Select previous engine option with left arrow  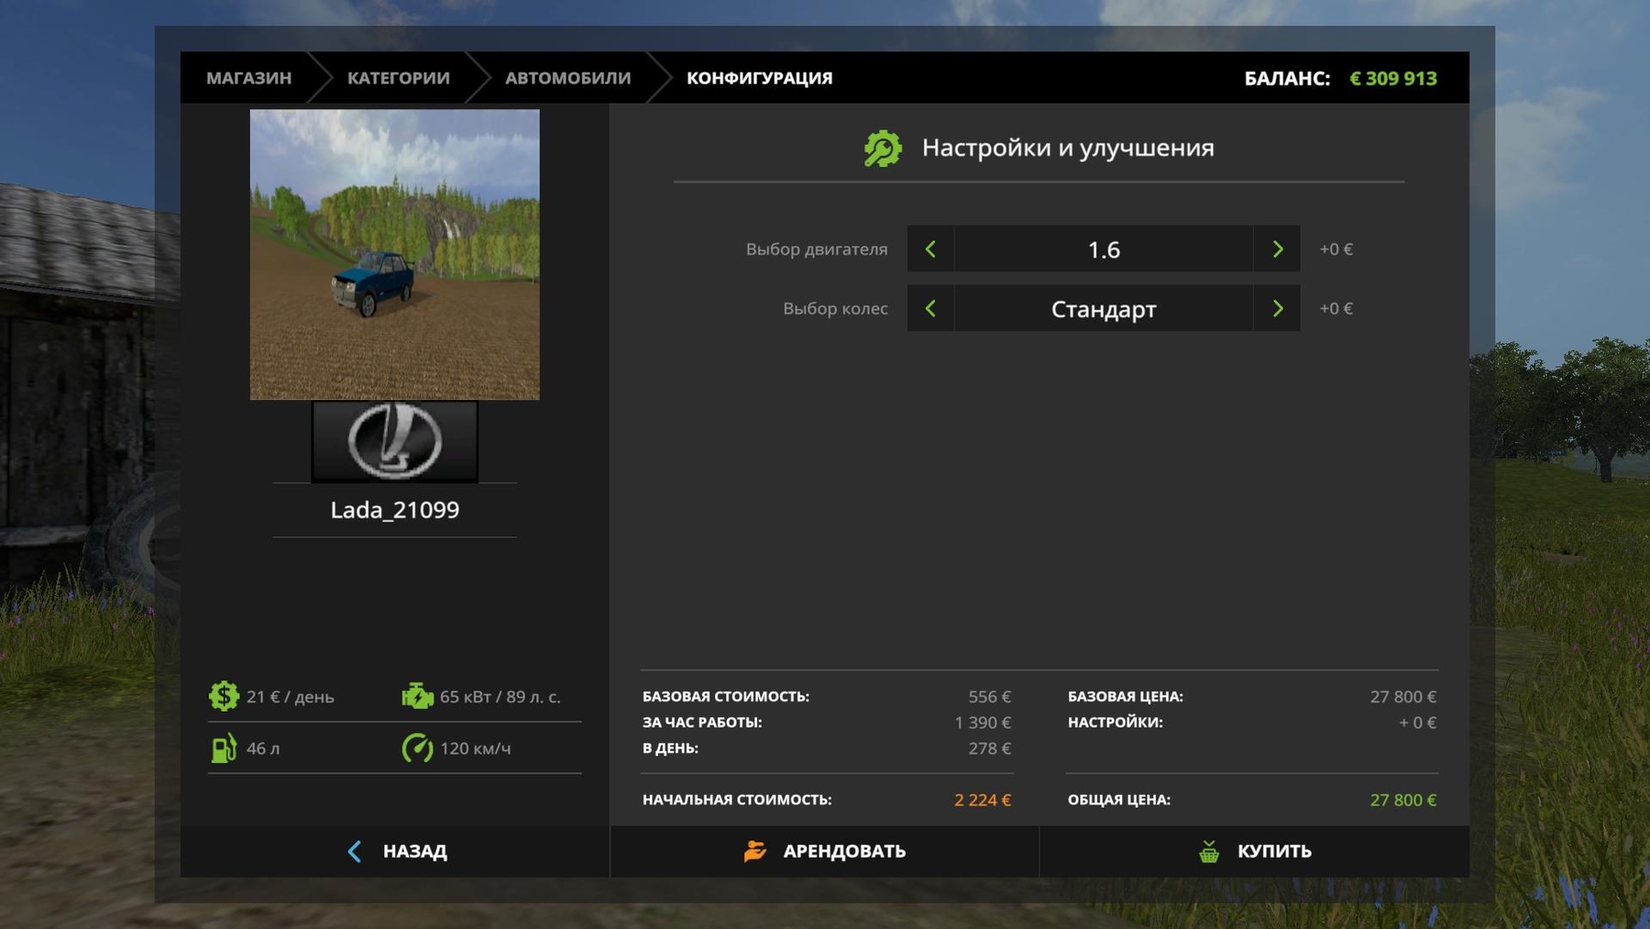point(930,249)
